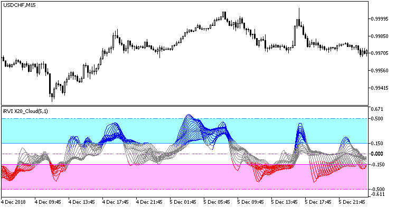Screen dimensions: 396x208
Task: Click the 5 Dec 21:45 time label
Action: click(352, 202)
